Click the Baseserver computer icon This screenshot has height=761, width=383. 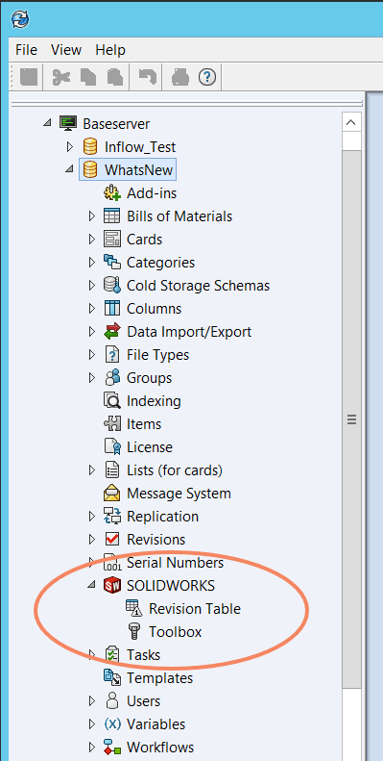coord(68,123)
